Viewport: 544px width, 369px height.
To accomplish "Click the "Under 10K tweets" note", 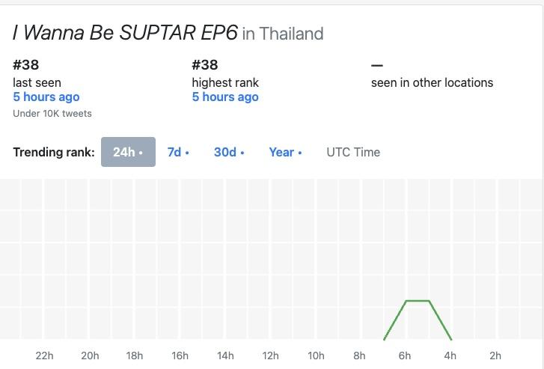I will pos(52,114).
